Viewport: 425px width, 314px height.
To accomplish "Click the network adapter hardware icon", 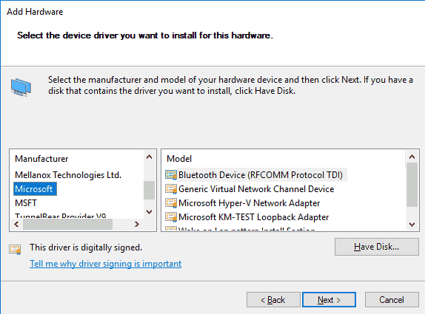I will pos(21,87).
